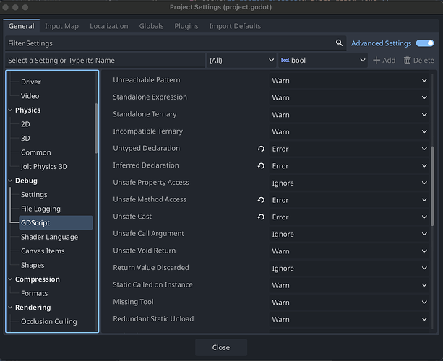Screen dimensions: 443x361
Task: Click the Return Value Discarded label
Action: click(x=151, y=268)
